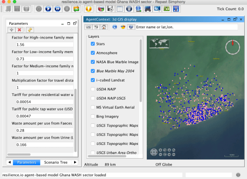Click the 'Tick Count: 0.0' readout

click(x=230, y=9)
